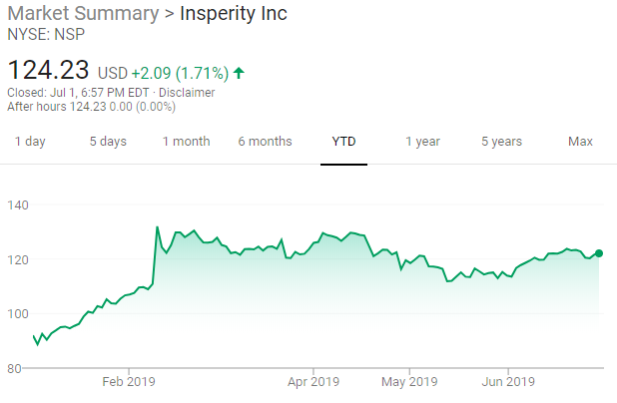The height and width of the screenshot is (403, 617).
Task: Click the green up arrow icon
Action: (x=240, y=73)
